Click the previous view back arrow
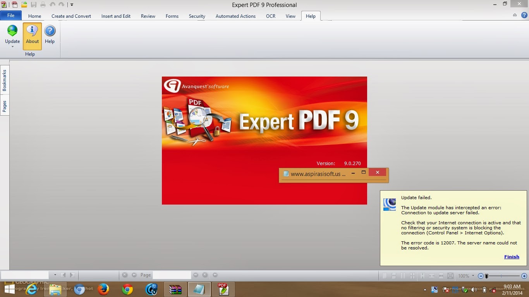This screenshot has height=297, width=529. pyautogui.click(x=215, y=275)
